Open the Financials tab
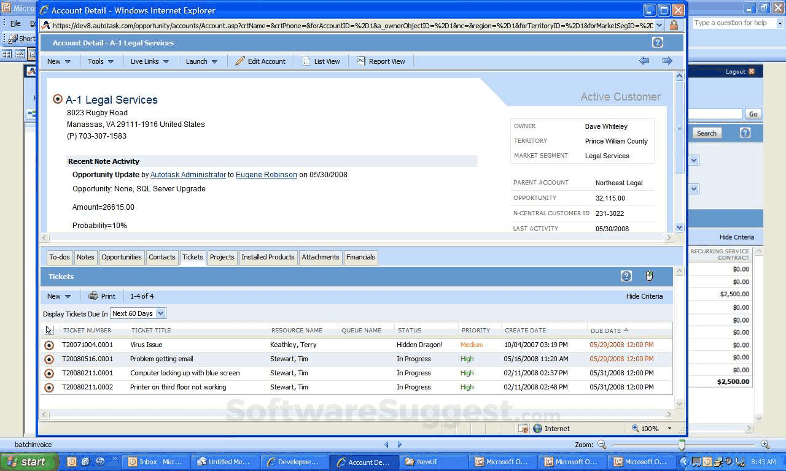 [360, 257]
